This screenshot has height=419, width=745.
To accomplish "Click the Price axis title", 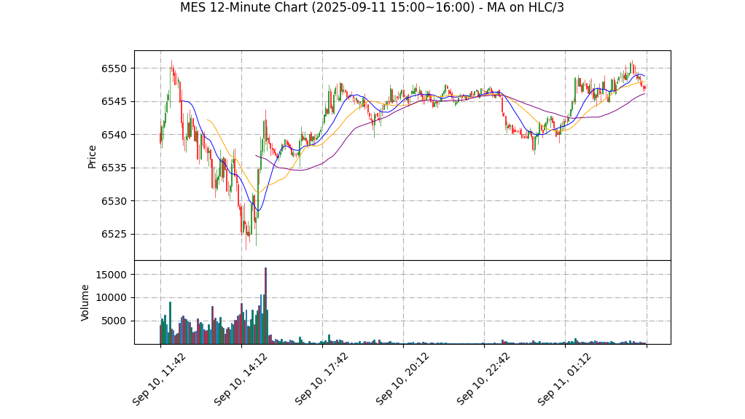I will coord(92,157).
